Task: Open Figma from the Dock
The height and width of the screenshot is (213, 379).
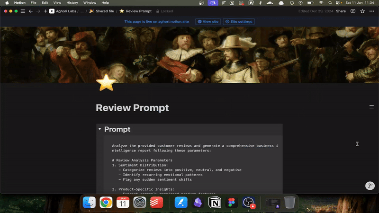Action: 232,203
